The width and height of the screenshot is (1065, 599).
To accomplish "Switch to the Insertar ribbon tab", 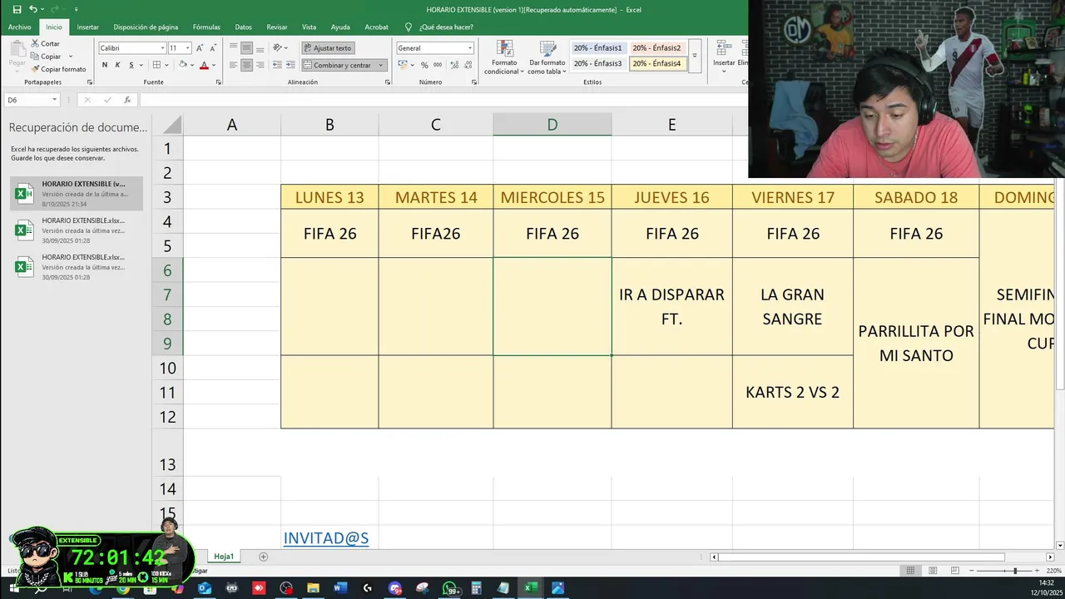I will pyautogui.click(x=88, y=27).
